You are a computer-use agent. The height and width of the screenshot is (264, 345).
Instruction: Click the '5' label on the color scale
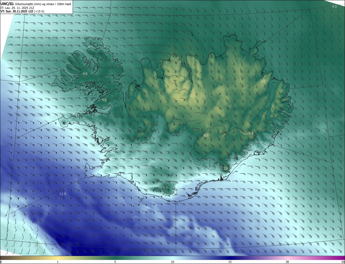(115, 262)
